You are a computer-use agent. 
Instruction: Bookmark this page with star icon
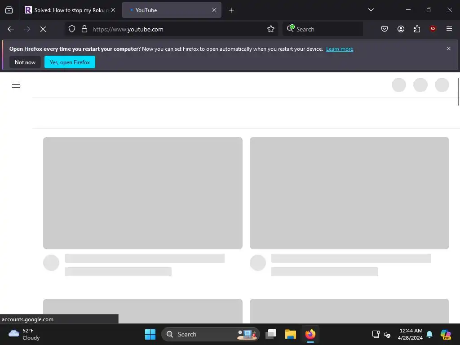coord(271,29)
